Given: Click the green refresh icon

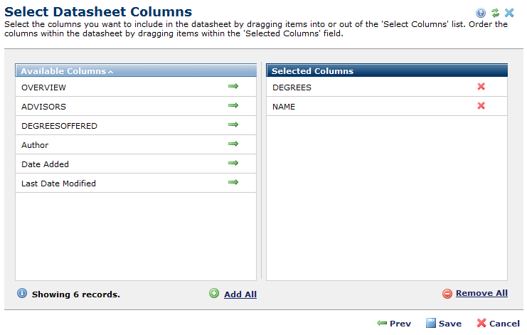Looking at the screenshot, I should 495,13.
